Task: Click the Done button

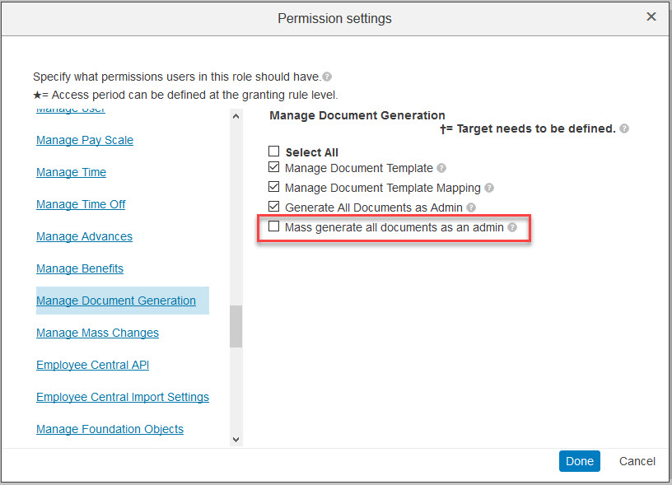Action: point(580,461)
